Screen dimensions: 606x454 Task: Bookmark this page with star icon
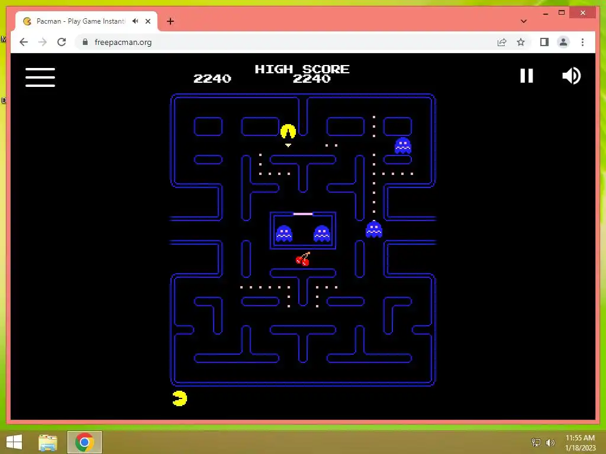[x=521, y=42]
